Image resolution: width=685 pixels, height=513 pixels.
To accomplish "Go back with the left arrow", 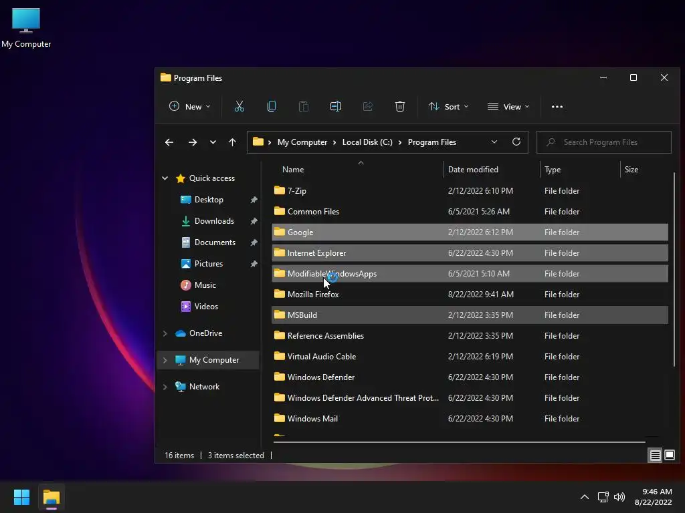I will click(x=169, y=142).
